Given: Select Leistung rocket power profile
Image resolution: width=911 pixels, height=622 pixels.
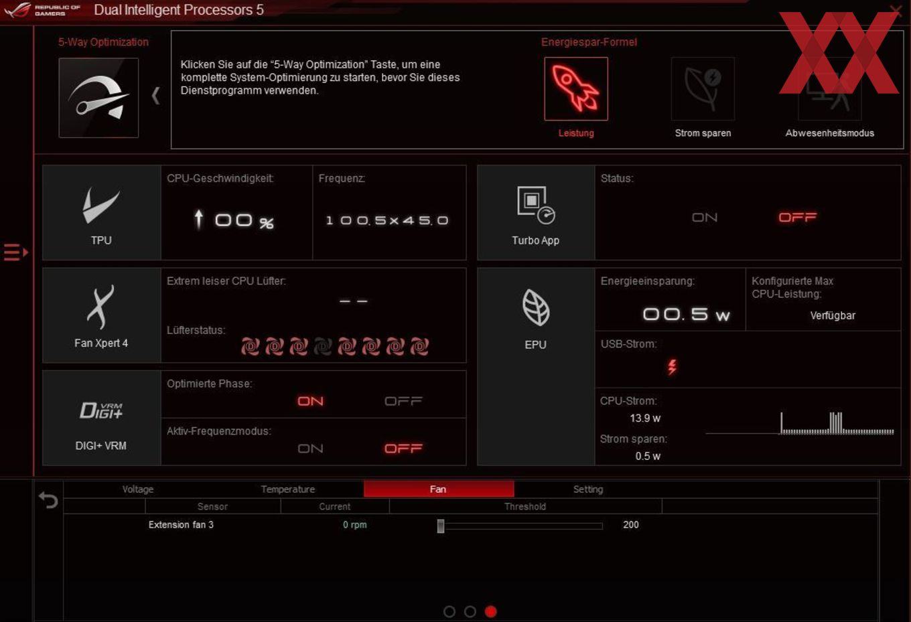Looking at the screenshot, I should pyautogui.click(x=576, y=88).
